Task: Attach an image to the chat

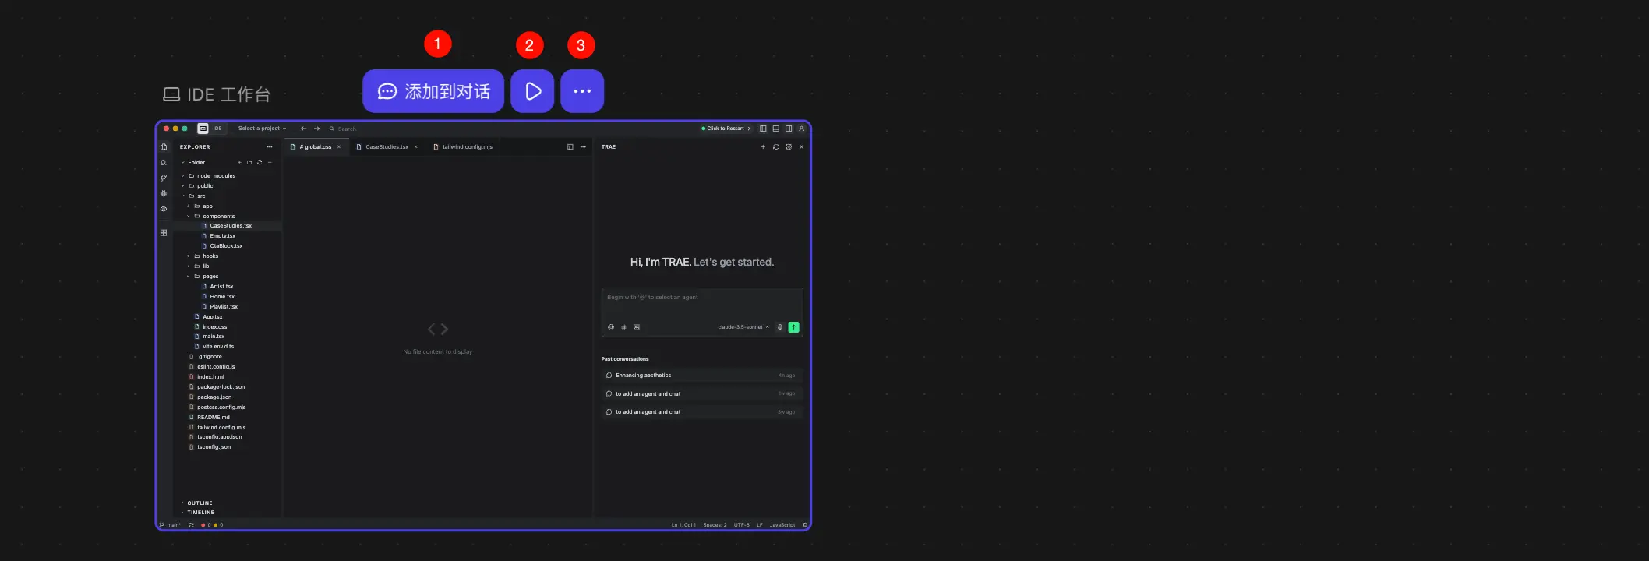Action: (637, 327)
